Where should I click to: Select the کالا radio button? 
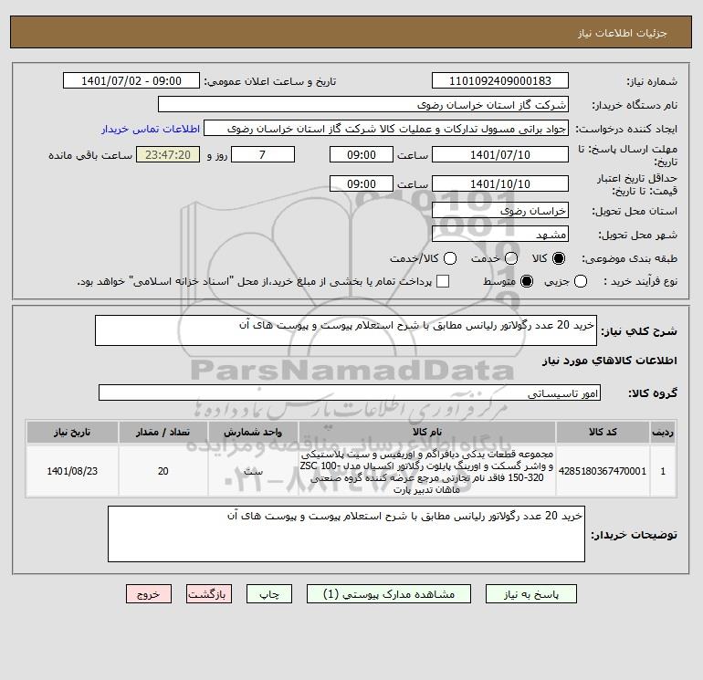(559, 258)
